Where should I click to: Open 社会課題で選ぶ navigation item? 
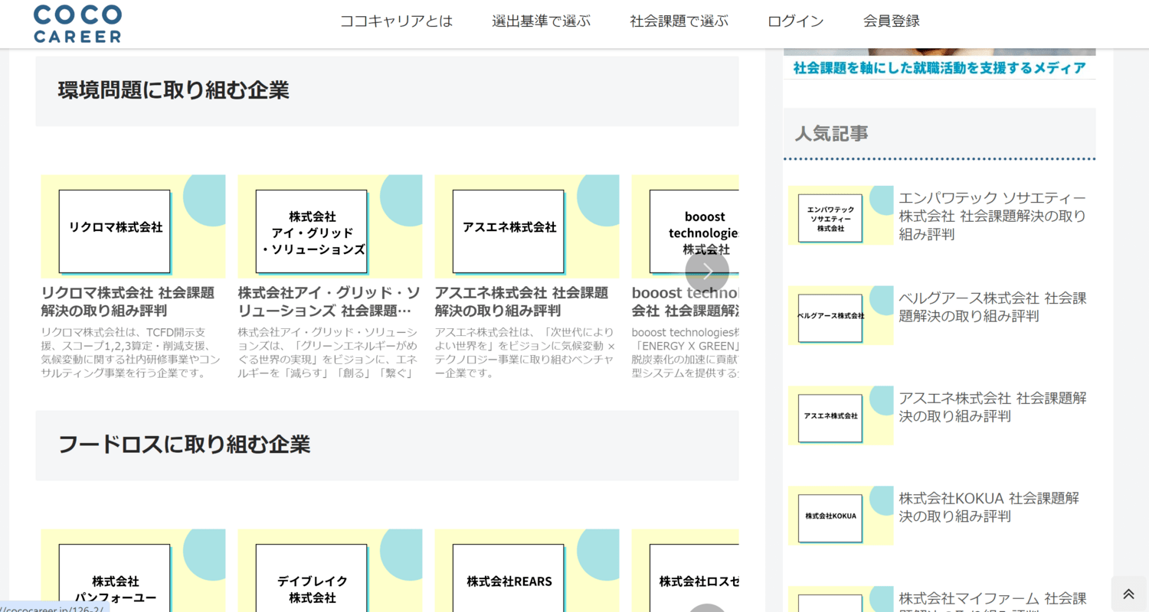coord(679,21)
